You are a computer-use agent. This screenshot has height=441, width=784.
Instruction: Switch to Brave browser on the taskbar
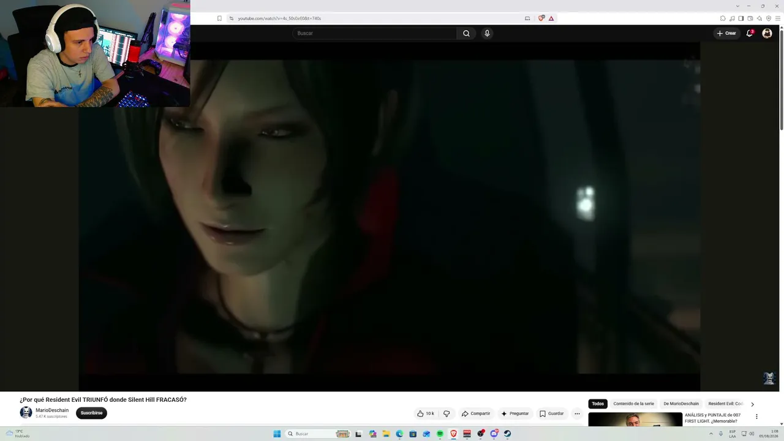click(453, 434)
